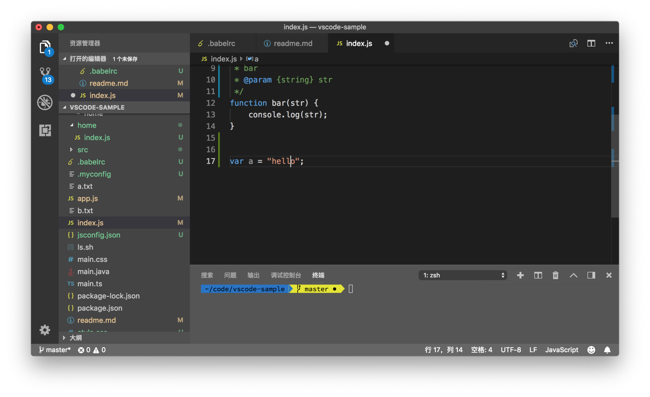Viewport: 650px width, 397px height.
Task: Split the terminal pane
Action: point(538,275)
